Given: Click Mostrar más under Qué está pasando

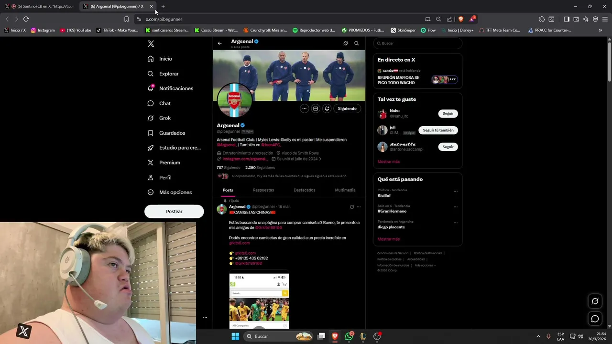Looking at the screenshot, I should (x=389, y=239).
